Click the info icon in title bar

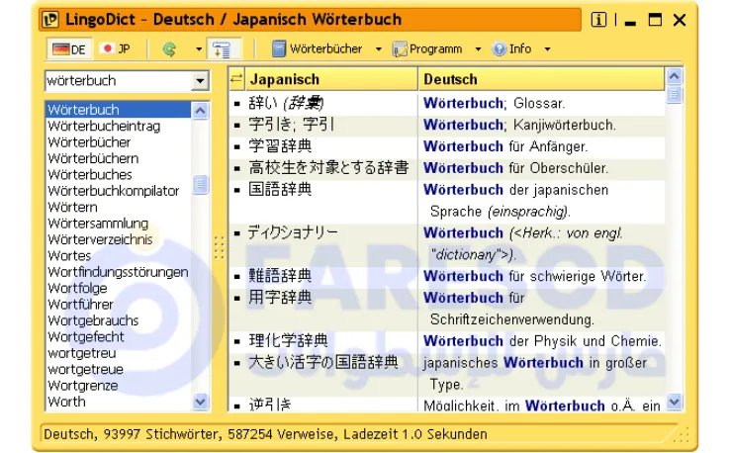(x=598, y=20)
